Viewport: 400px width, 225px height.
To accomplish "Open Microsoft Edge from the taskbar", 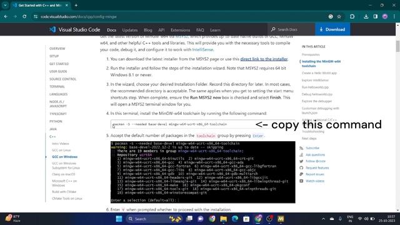I will 235,219.
